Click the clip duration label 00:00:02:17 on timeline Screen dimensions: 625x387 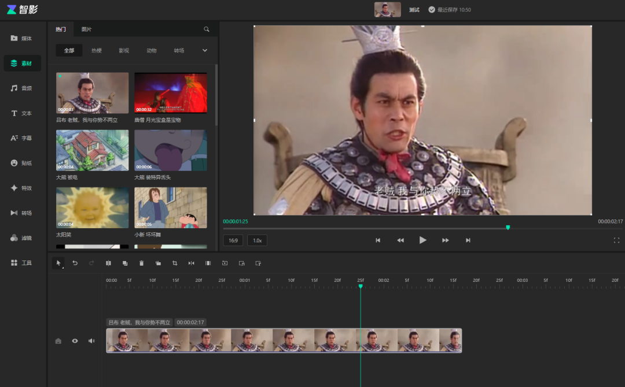pos(190,322)
